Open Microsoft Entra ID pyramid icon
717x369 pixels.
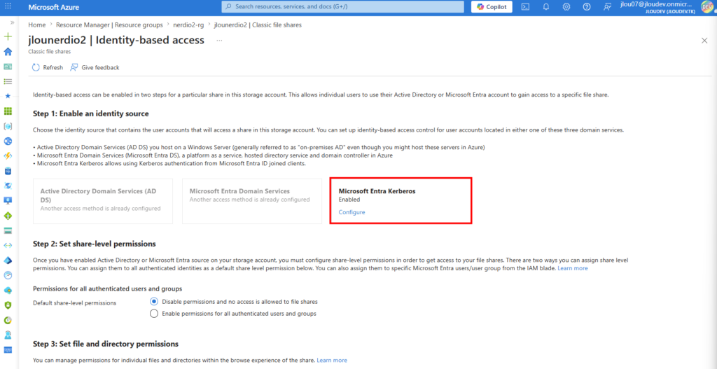coord(8,260)
